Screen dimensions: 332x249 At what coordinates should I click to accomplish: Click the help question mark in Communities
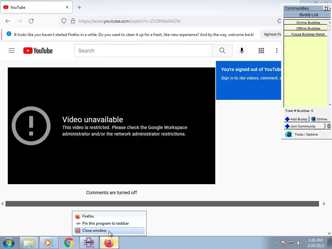click(x=326, y=8)
